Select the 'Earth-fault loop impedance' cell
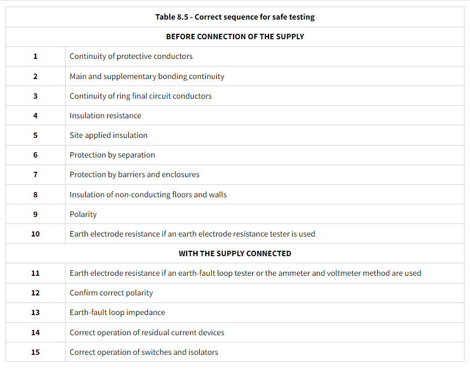 click(117, 312)
